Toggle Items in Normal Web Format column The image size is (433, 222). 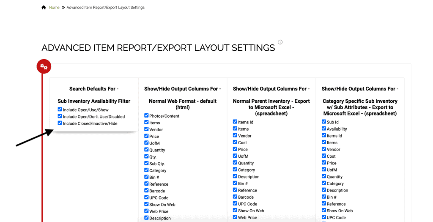click(x=146, y=122)
